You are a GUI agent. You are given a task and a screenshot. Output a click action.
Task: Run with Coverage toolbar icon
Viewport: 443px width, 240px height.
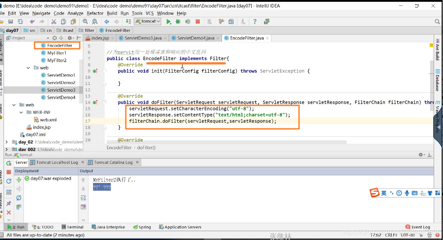tap(187, 21)
